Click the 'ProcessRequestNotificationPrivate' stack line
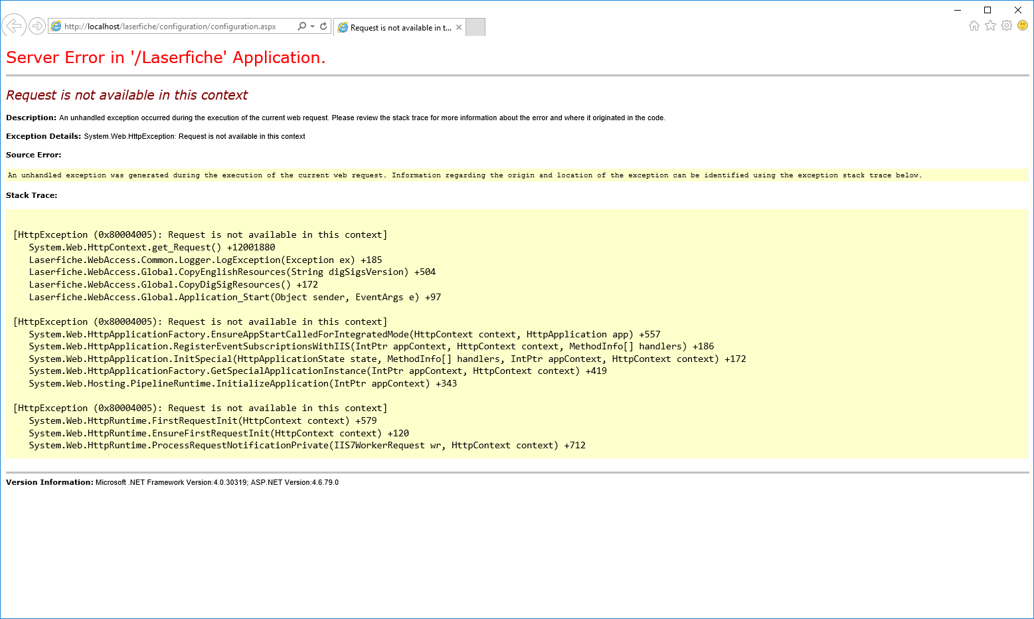The image size is (1034, 619). click(307, 445)
